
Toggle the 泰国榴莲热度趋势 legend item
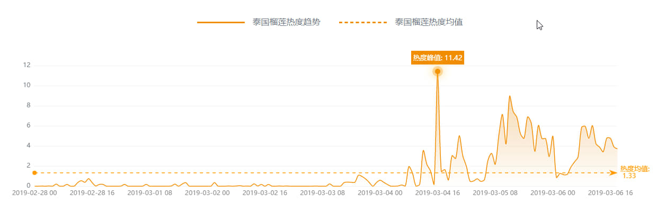point(286,22)
